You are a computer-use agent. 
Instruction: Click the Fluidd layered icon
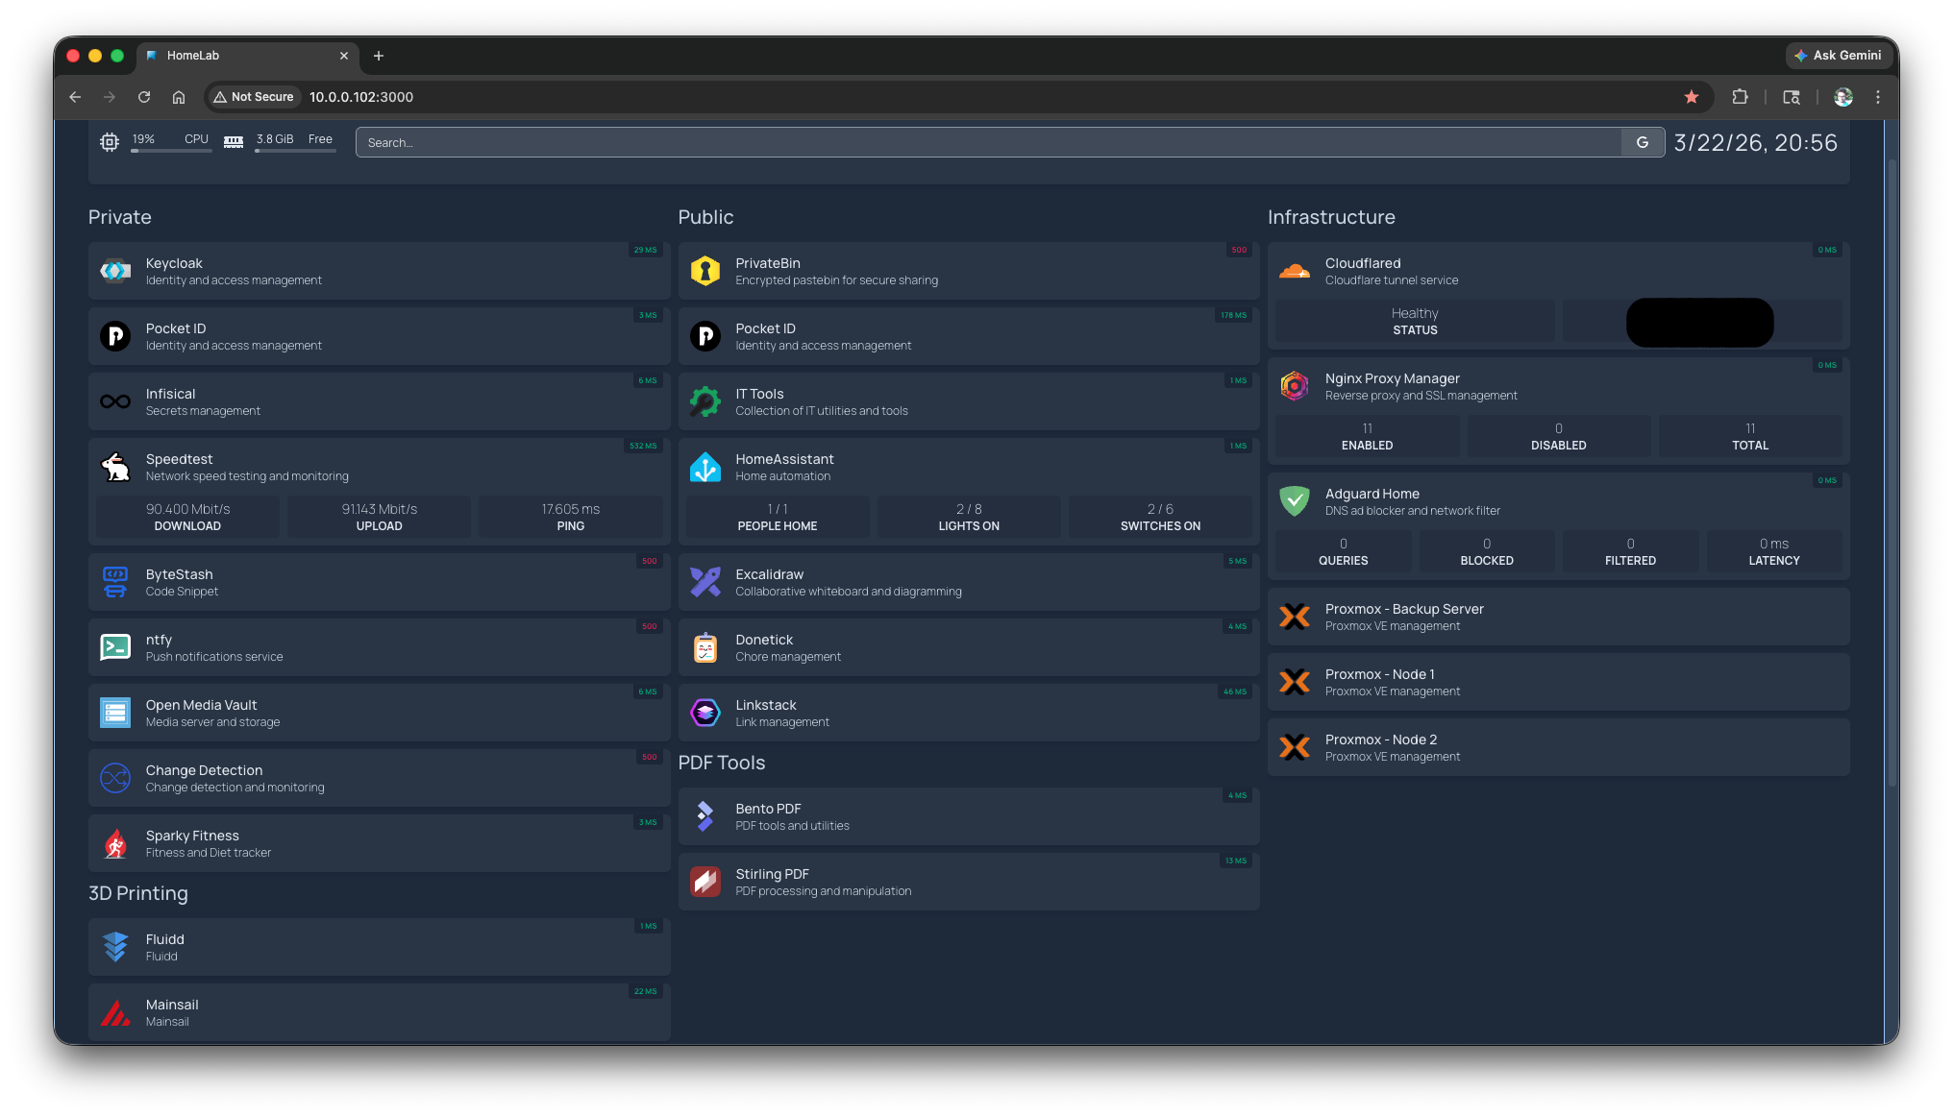tap(115, 947)
